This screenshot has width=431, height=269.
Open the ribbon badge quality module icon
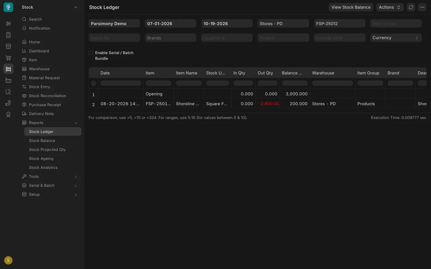tap(8, 114)
